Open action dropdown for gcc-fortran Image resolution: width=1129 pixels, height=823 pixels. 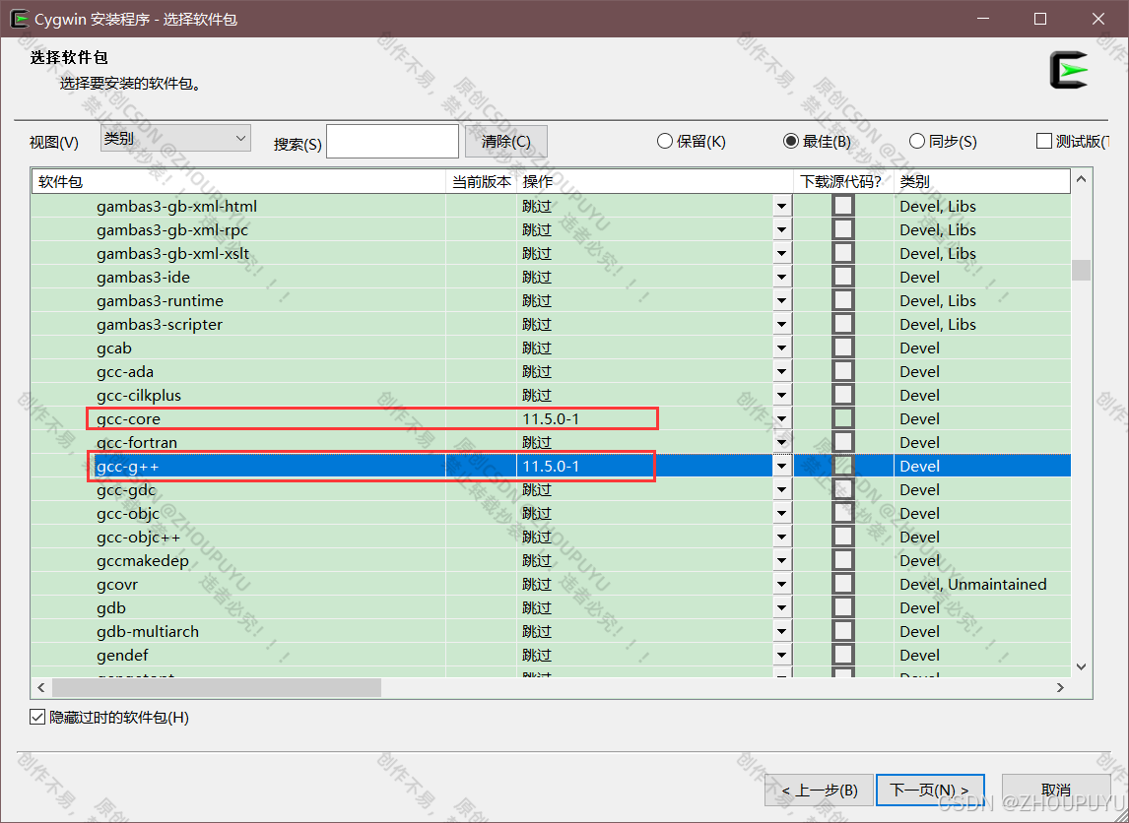coord(782,442)
